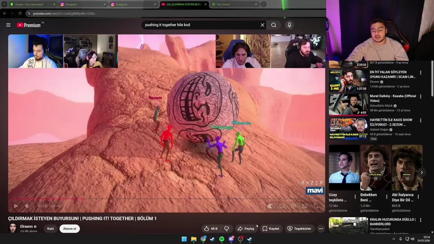This screenshot has height=244, width=434.
Task: Open more actions ellipsis under the video
Action: (x=321, y=229)
